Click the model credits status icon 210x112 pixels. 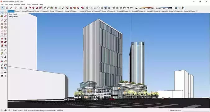pyautogui.click(x=6, y=110)
